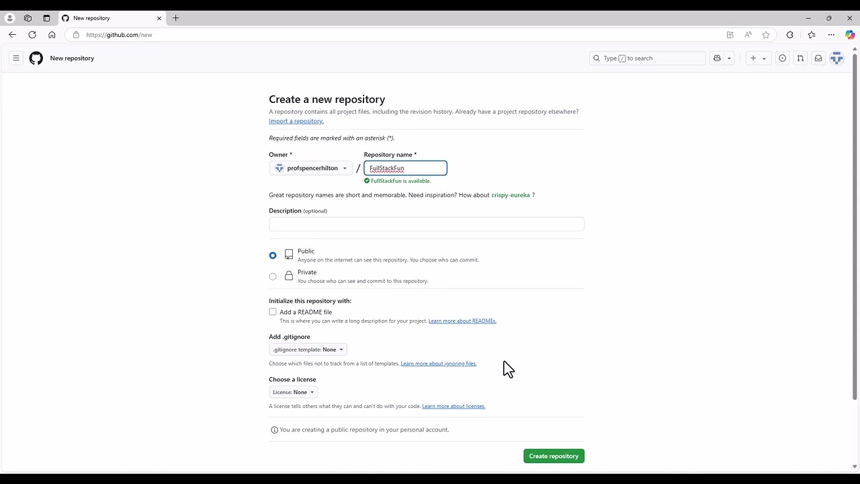Open the GitHub hamburger navigation menu
This screenshot has width=860, height=484.
pos(16,58)
